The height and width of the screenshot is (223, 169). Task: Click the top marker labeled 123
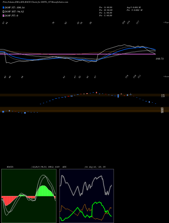coord(124,22)
